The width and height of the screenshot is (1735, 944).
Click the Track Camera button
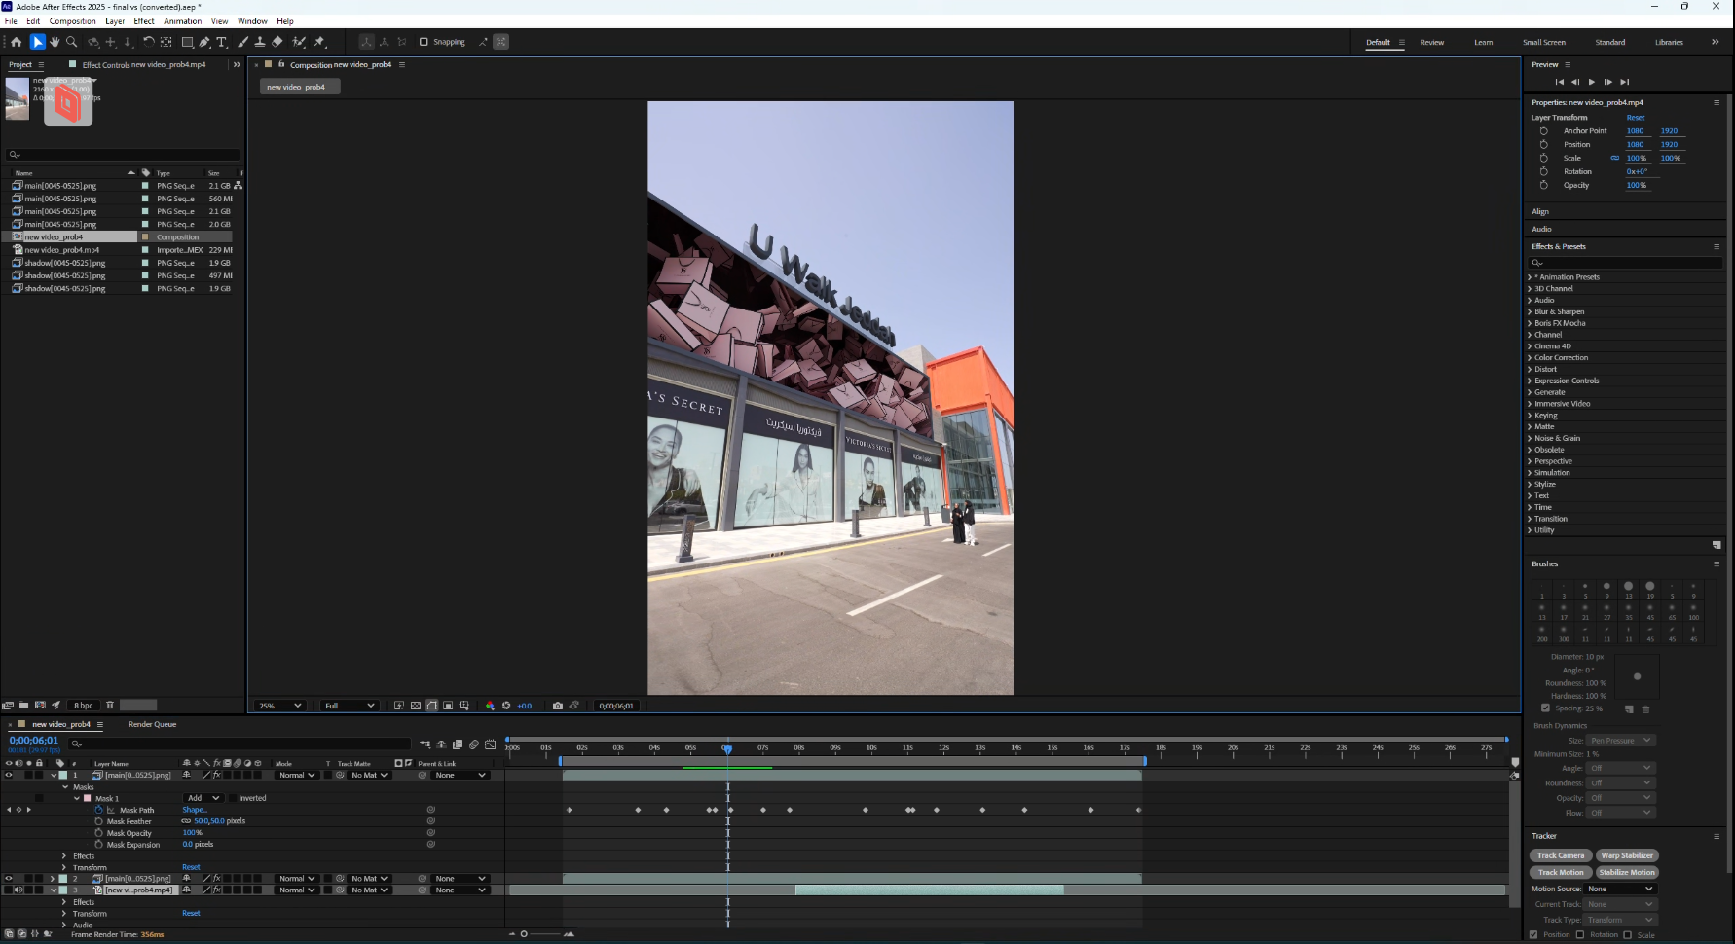click(1560, 855)
